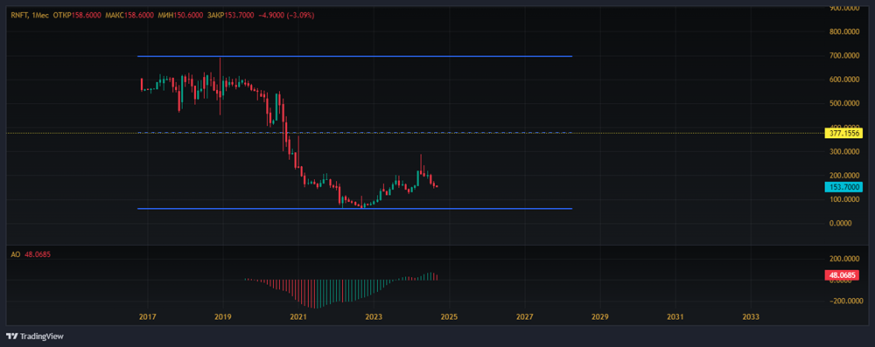Click the AO pane 200.0000 axis label
This screenshot has height=347, width=875.
coord(843,259)
